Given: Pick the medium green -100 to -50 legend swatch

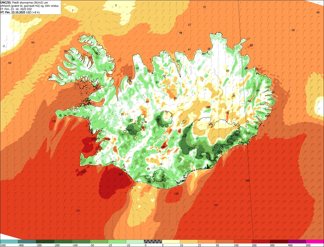Looking at the screenshot, I should [x=81, y=241].
